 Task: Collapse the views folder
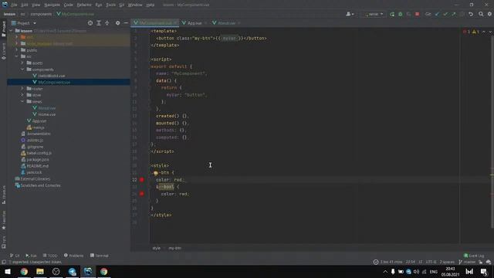(22, 101)
